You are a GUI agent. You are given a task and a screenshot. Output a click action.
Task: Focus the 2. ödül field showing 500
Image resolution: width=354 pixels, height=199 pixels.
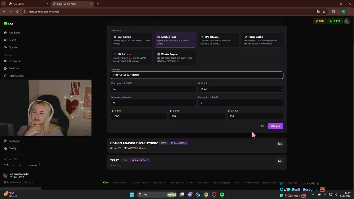tap(197, 116)
